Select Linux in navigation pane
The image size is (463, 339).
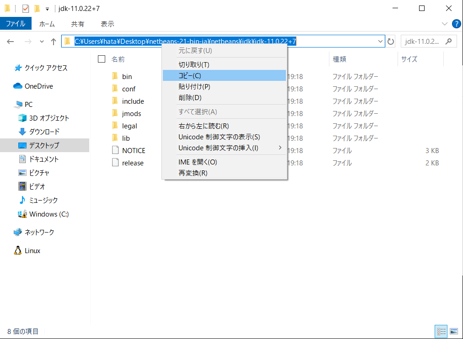point(27,250)
